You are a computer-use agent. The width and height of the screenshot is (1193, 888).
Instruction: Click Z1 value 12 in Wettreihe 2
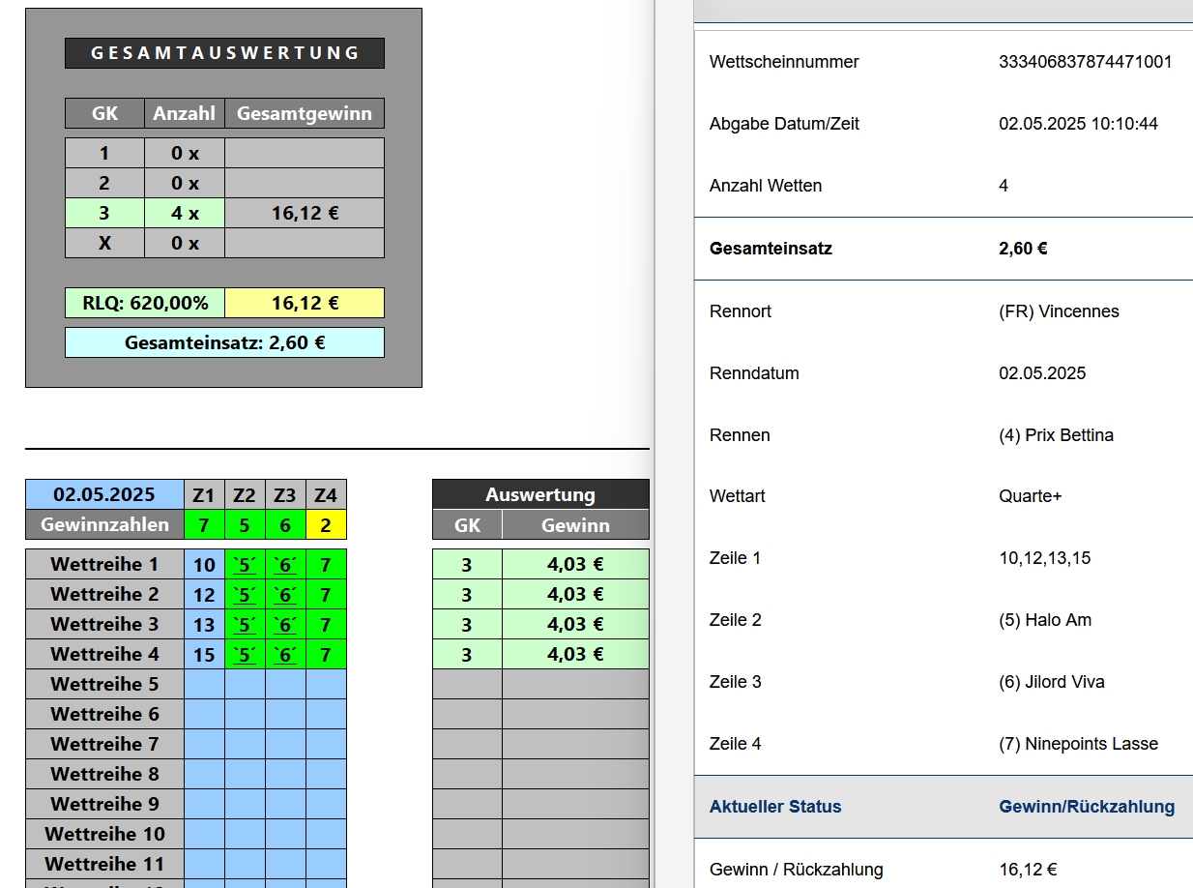click(204, 594)
